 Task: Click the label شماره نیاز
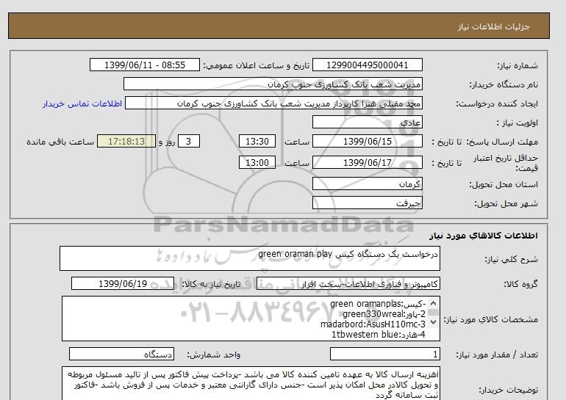517,65
